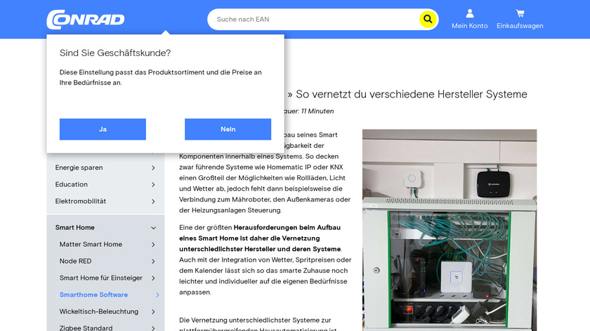Expand Energie sparen chevron
The width and height of the screenshot is (590, 331).
153,168
